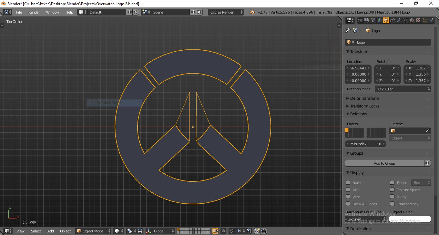The height and width of the screenshot is (235, 439).
Task: Open the View menu in 3D viewport header
Action: coord(20,231)
